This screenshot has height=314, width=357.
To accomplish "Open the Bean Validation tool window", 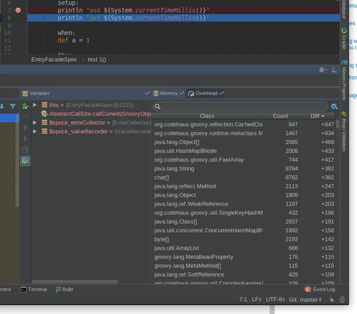I will (x=344, y=132).
